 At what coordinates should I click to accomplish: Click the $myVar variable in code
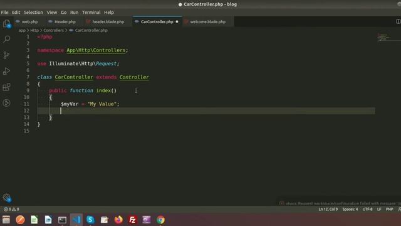coord(70,104)
